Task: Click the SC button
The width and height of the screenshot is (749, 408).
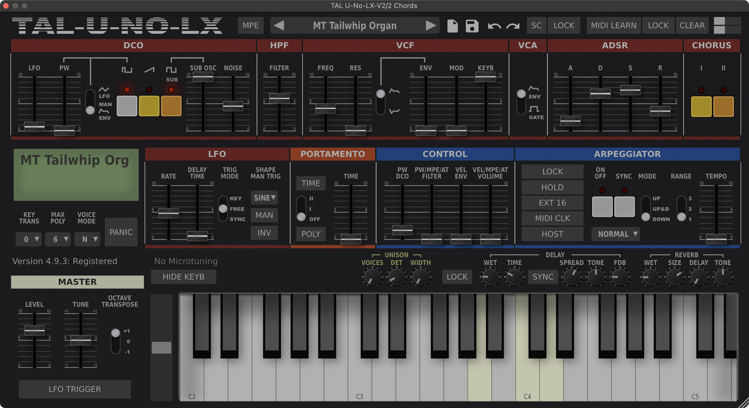Action: coord(537,25)
